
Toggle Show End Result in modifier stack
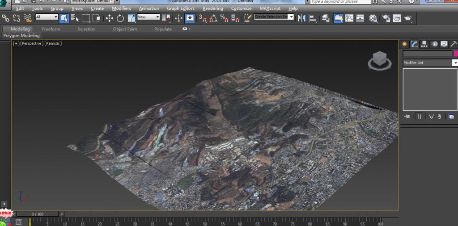click(x=419, y=117)
